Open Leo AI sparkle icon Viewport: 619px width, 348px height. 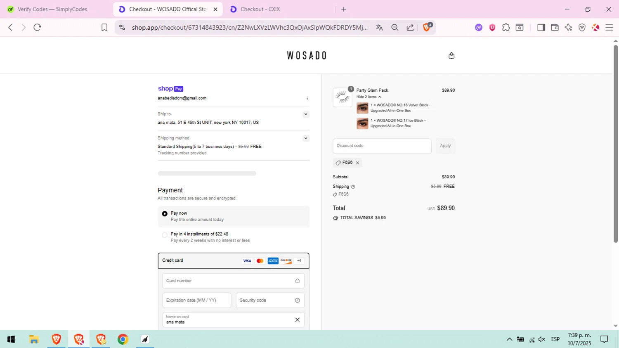tap(568, 27)
